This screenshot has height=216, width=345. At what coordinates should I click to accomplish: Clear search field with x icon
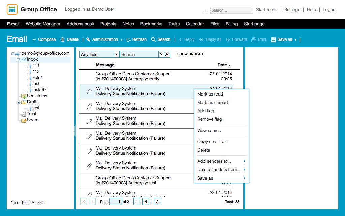161,54
